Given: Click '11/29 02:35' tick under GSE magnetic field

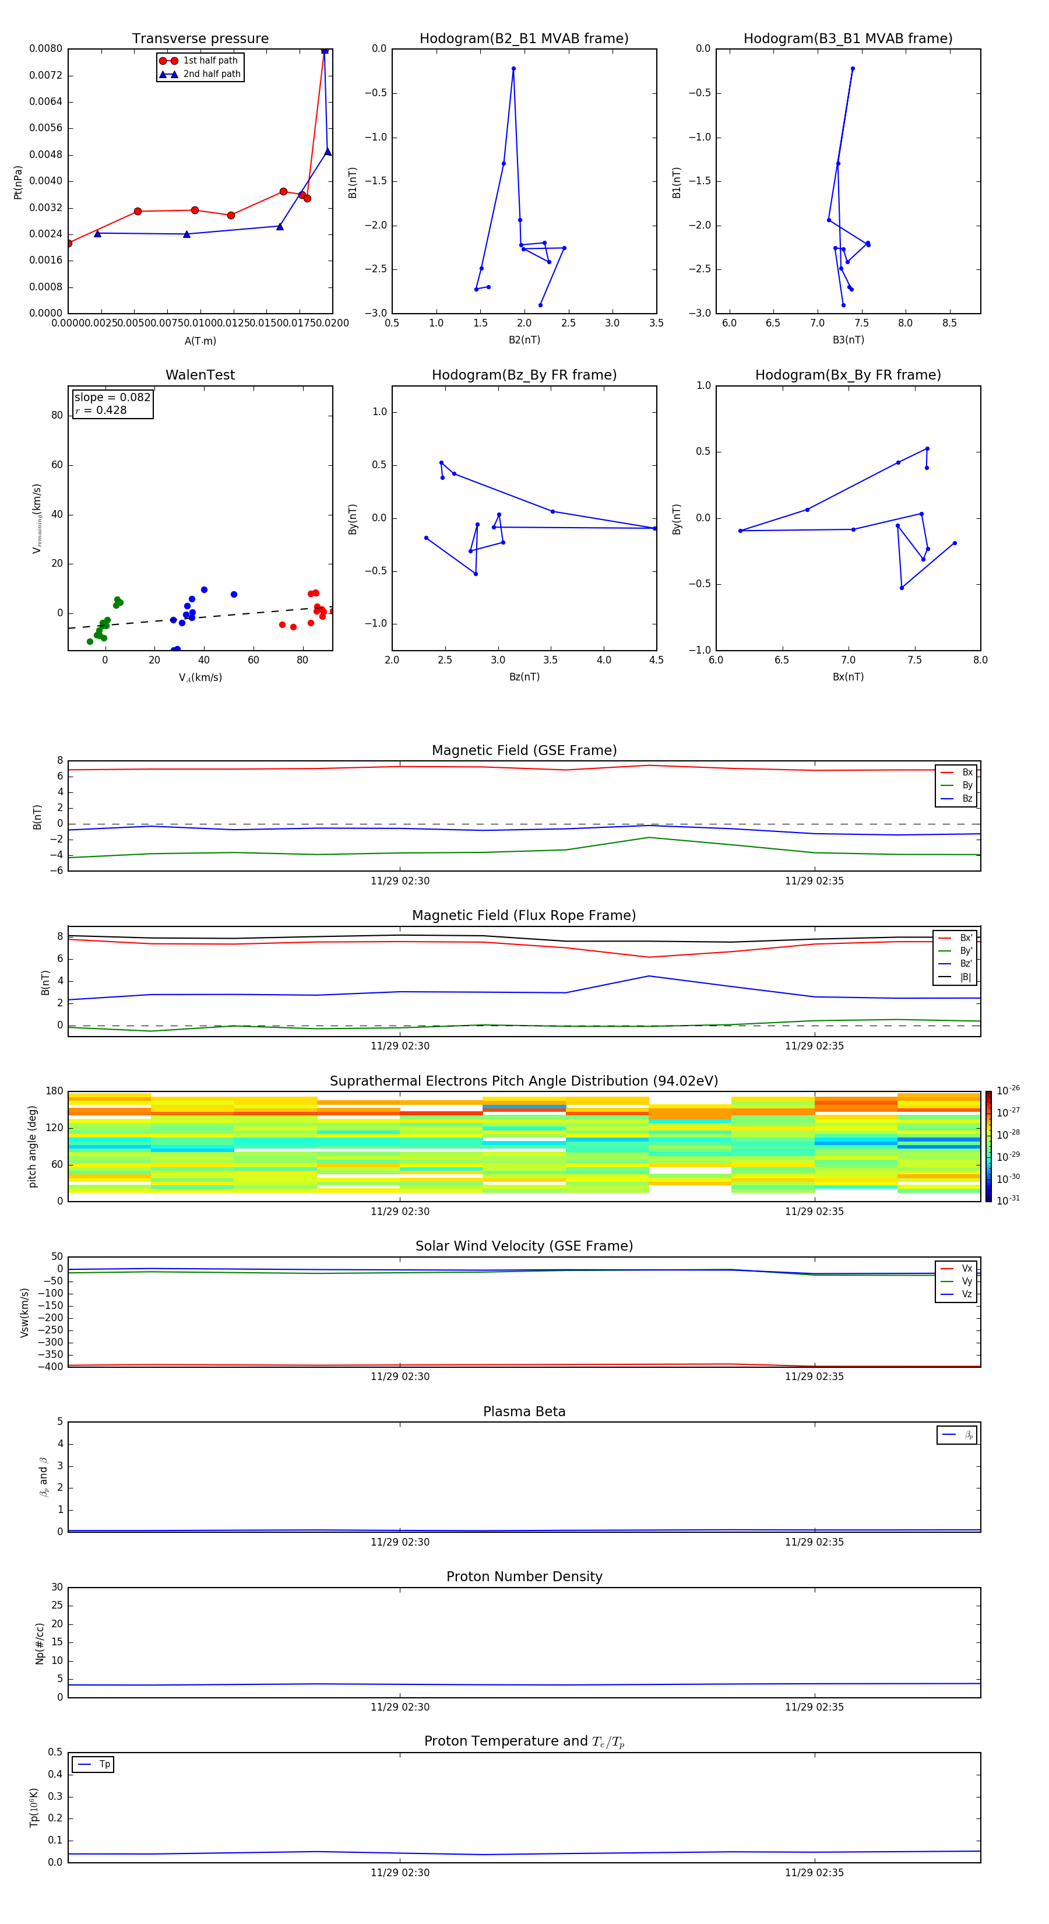Looking at the screenshot, I should pyautogui.click(x=815, y=882).
